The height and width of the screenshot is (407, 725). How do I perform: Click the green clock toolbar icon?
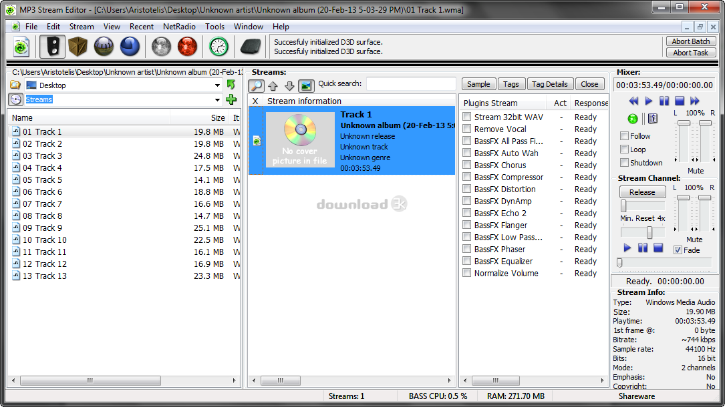coord(219,47)
